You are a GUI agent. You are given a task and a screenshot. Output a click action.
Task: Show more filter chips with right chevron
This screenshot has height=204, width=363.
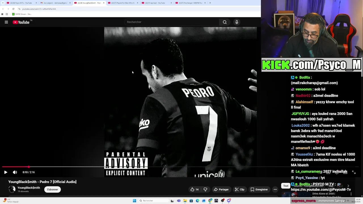click(348, 186)
